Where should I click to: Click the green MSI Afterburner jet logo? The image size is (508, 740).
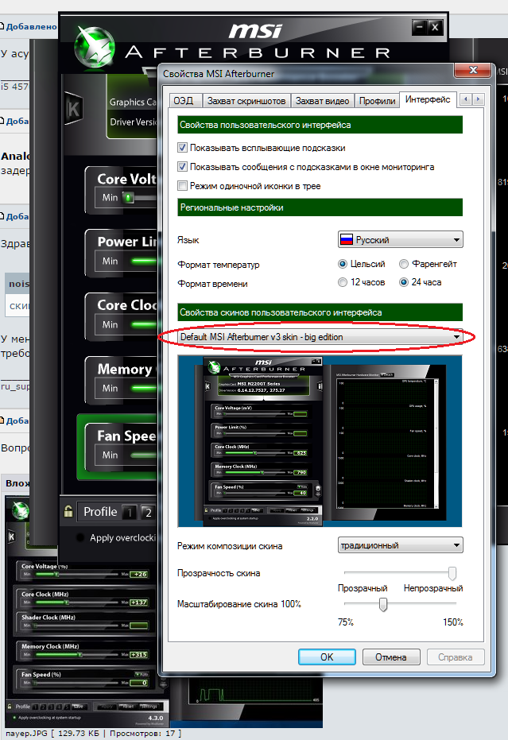[95, 47]
